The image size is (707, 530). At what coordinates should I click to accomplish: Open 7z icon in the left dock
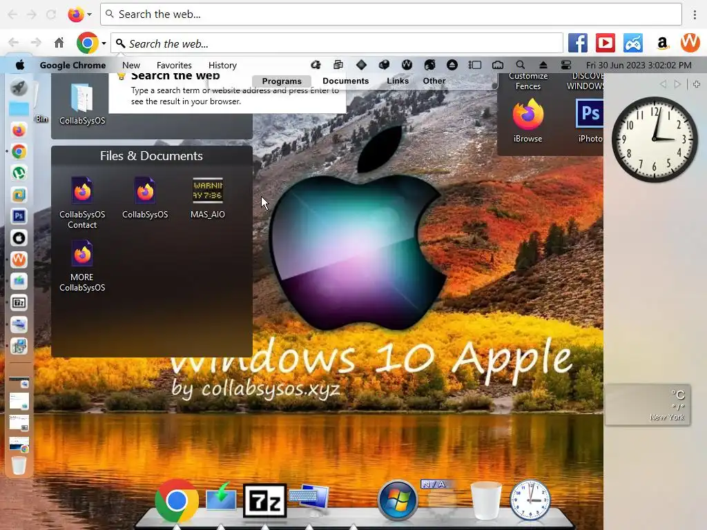pyautogui.click(x=19, y=303)
